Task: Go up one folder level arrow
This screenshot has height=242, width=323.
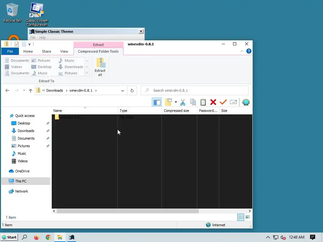Action: pyautogui.click(x=31, y=90)
